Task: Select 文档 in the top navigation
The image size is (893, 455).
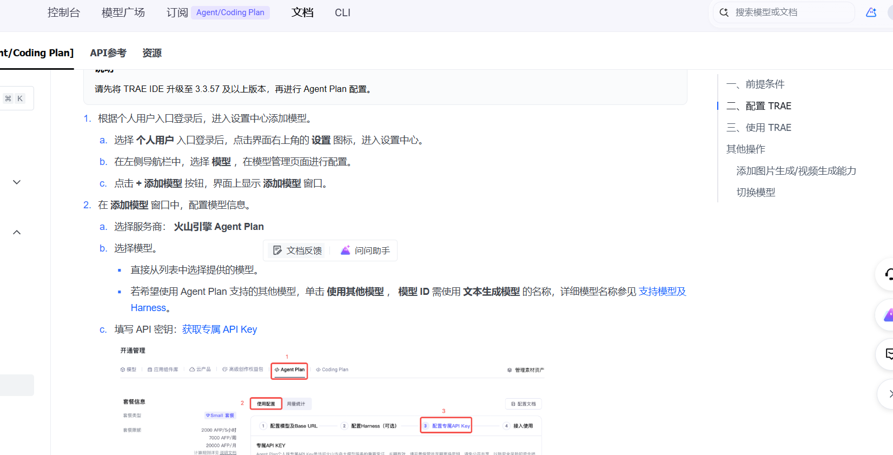Action: click(302, 12)
